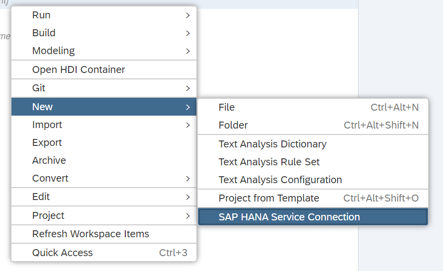
Task: Open the Edit submenu
Action: coord(104,197)
